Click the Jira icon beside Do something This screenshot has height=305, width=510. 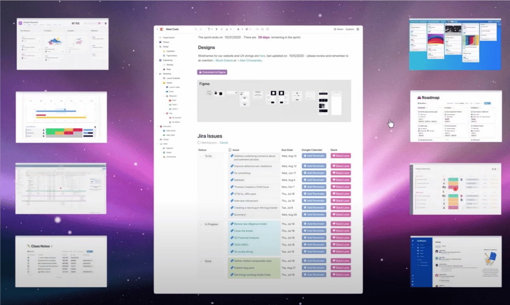232,173
